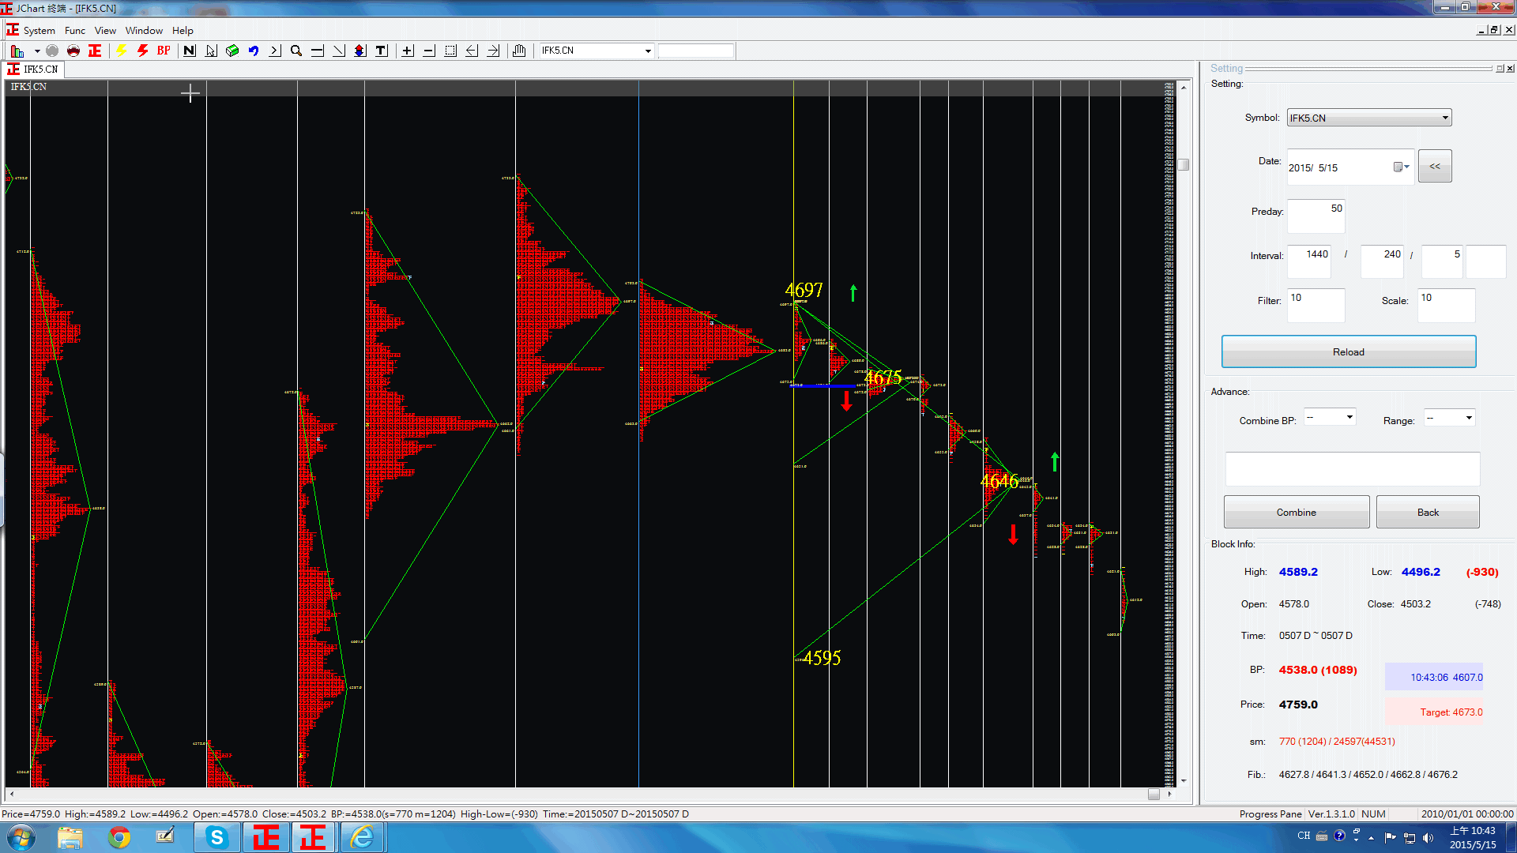The width and height of the screenshot is (1517, 853).
Task: Close the Setting panel
Action: pyautogui.click(x=1510, y=69)
